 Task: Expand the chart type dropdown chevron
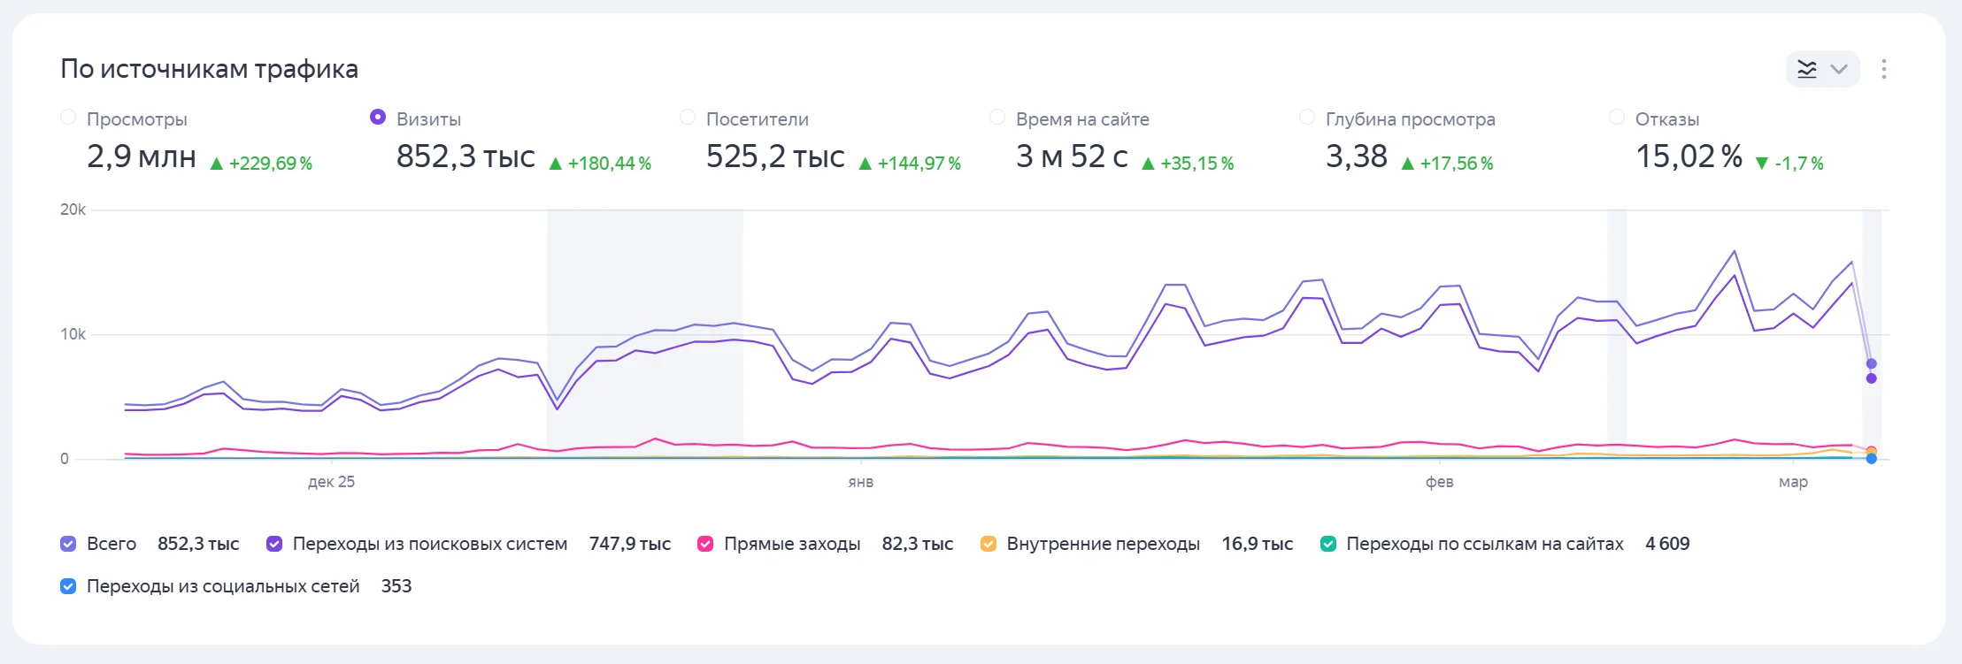[1839, 70]
